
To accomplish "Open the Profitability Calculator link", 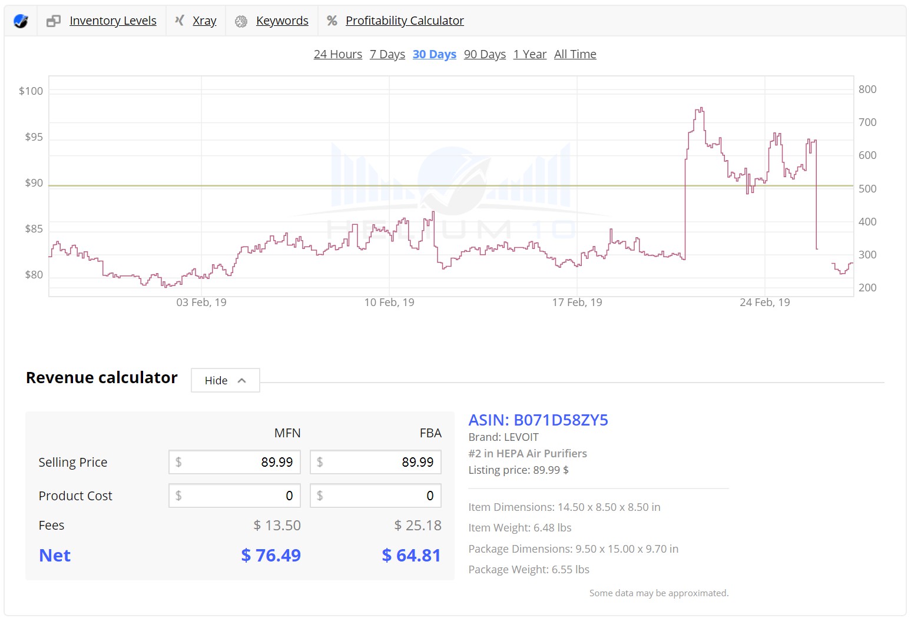I will [x=405, y=21].
